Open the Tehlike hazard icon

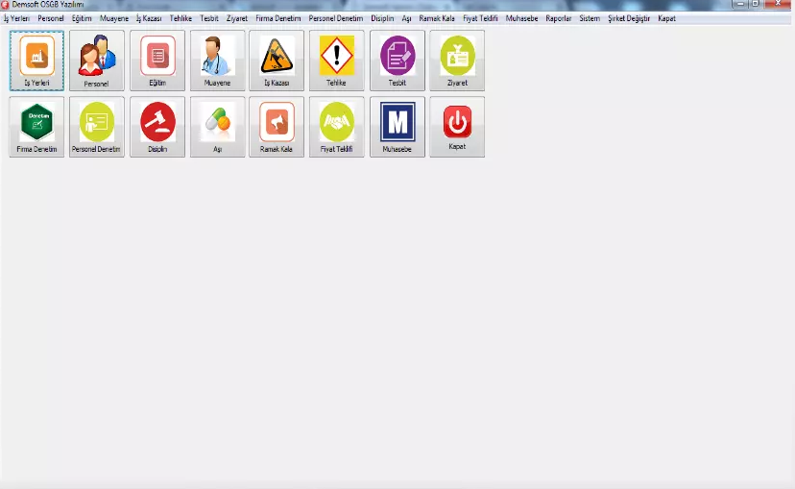click(x=337, y=60)
